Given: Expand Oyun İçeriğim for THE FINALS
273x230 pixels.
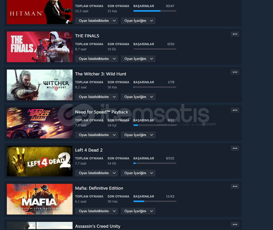Looking at the screenshot, I should tap(138, 59).
